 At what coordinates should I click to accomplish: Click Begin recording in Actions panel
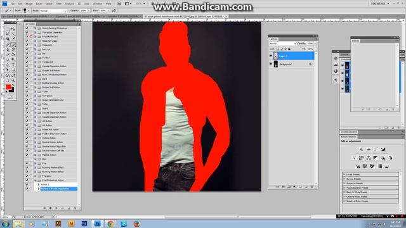pos(51,208)
